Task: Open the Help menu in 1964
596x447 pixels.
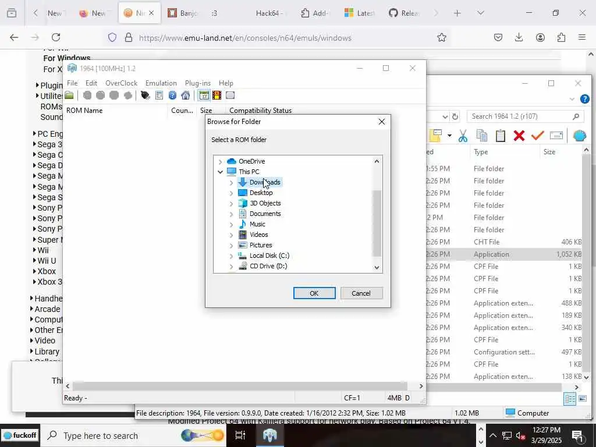Action: coord(226,83)
